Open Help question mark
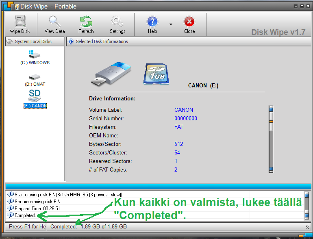The width and height of the screenshot is (313, 239). (152, 24)
